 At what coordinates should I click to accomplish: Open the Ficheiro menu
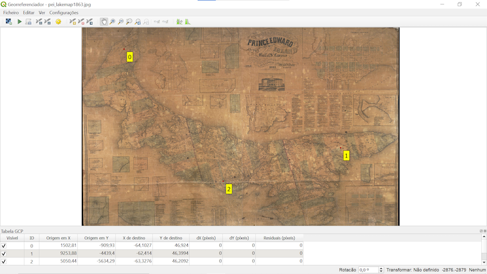10,12
